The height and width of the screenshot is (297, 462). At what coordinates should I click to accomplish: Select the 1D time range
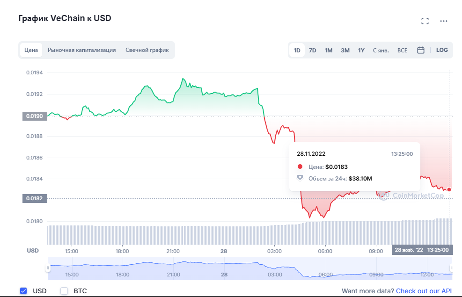click(297, 51)
